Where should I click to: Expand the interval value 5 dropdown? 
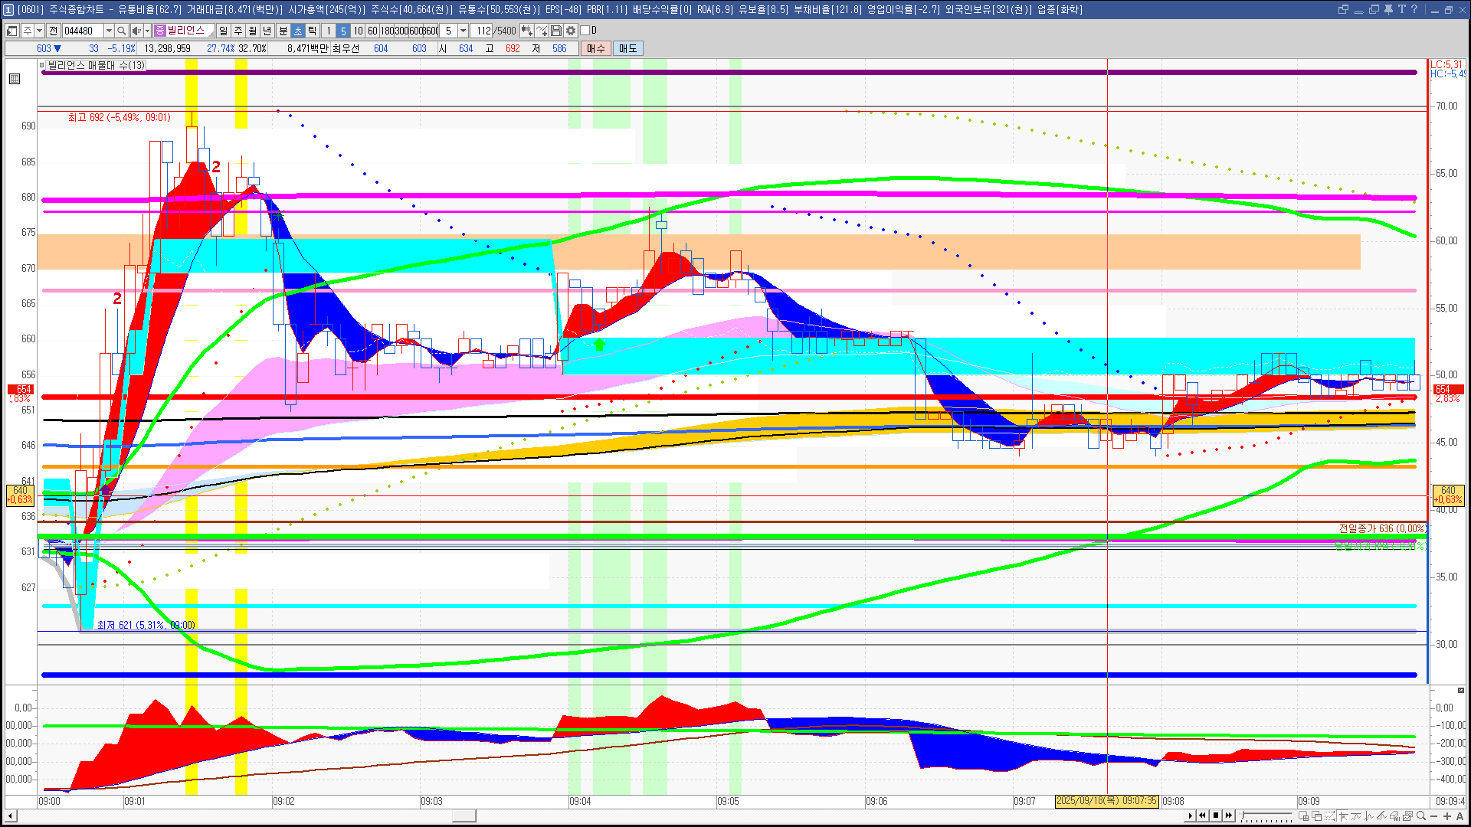point(463,31)
